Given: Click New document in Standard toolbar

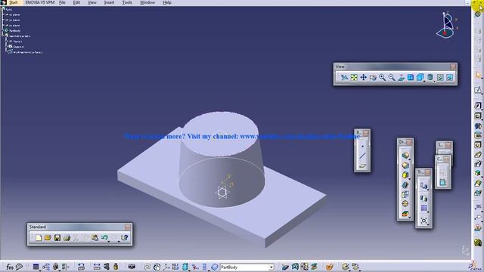Looking at the screenshot, I should [39, 238].
